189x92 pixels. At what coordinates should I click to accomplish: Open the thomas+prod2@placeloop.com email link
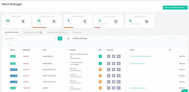pos(141,56)
